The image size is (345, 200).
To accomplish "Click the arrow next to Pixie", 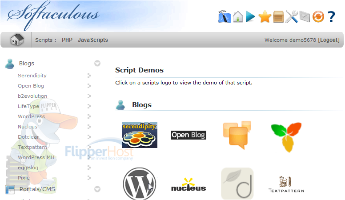I will pos(89,178).
